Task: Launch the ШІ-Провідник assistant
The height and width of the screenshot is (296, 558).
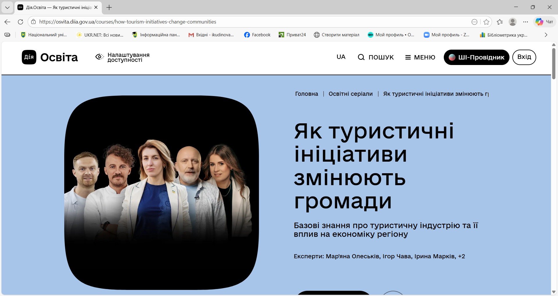Action: click(x=477, y=57)
